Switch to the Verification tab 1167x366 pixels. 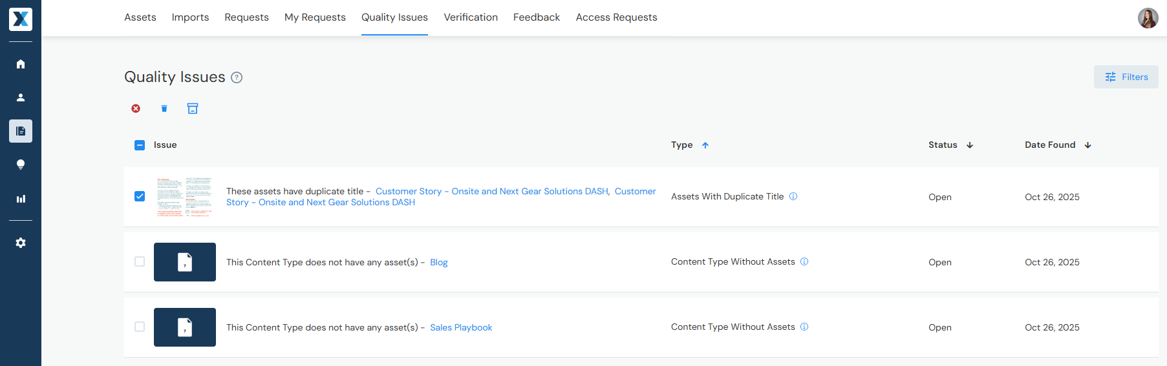click(x=471, y=17)
